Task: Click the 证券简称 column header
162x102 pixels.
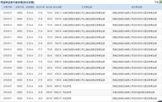Action: coord(30,7)
